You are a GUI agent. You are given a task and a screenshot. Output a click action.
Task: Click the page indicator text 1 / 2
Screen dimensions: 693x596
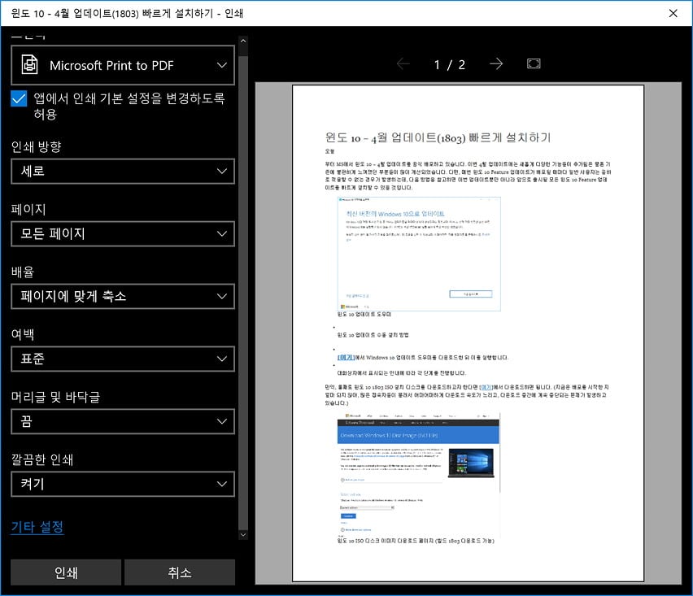(450, 64)
